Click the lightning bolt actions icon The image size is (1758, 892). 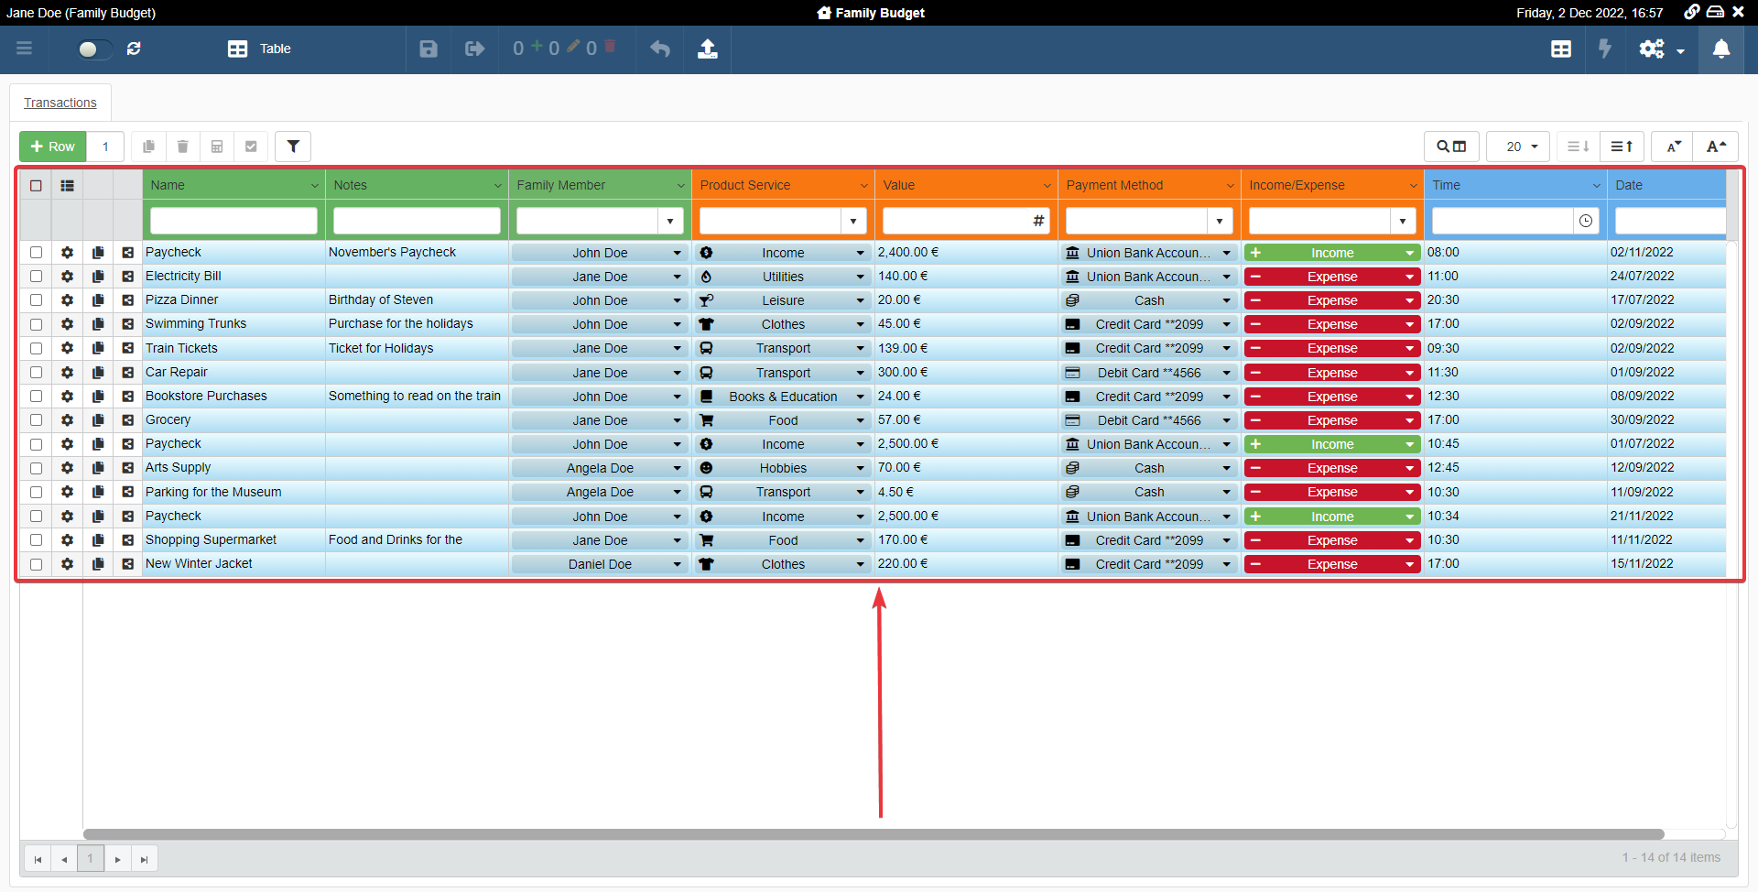click(1604, 49)
